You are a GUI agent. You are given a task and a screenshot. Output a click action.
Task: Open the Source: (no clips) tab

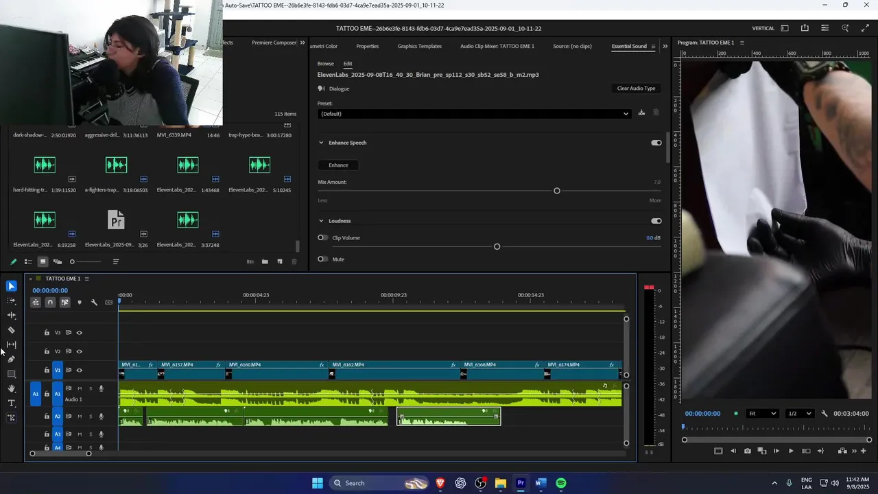click(572, 46)
